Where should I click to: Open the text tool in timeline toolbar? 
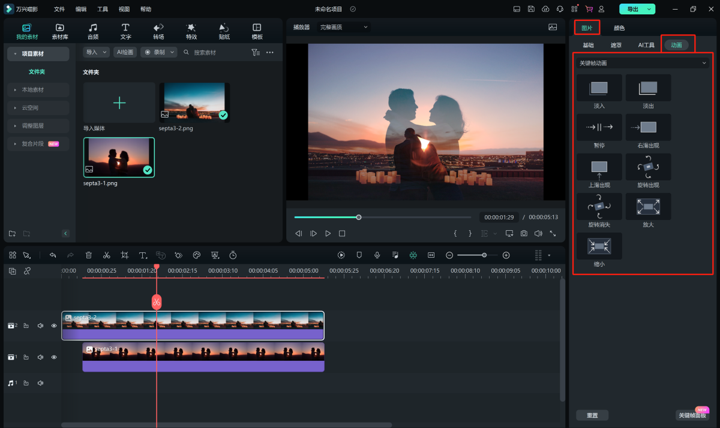tap(143, 255)
